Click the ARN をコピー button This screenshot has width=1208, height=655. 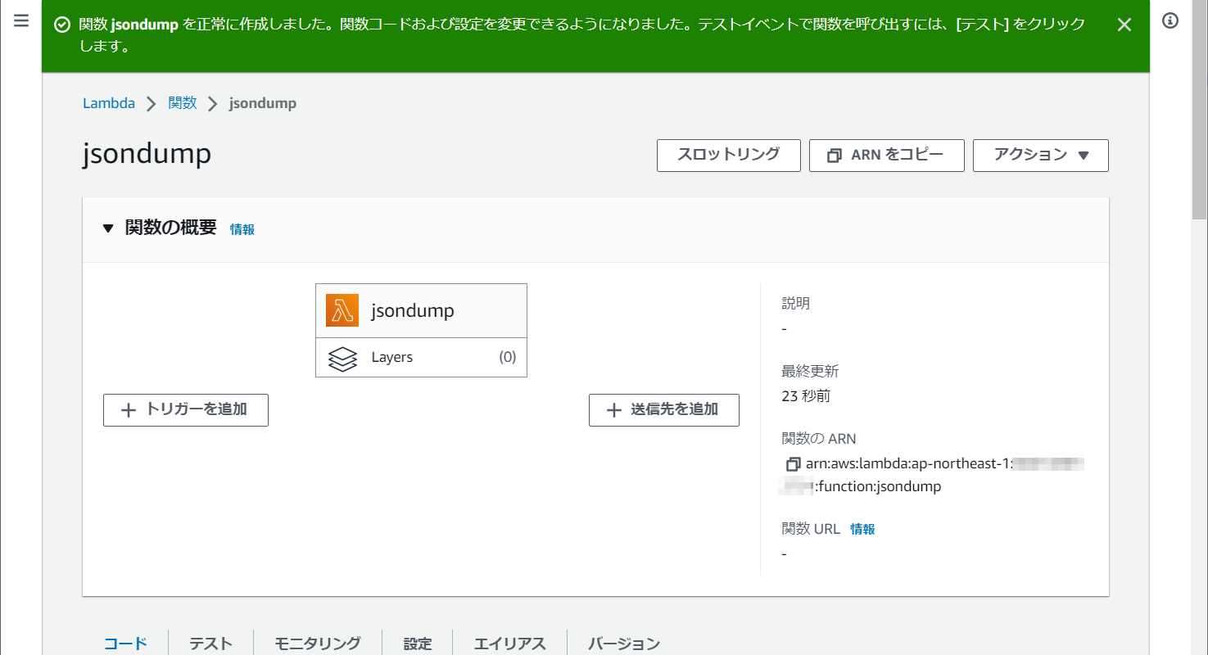[886, 156]
